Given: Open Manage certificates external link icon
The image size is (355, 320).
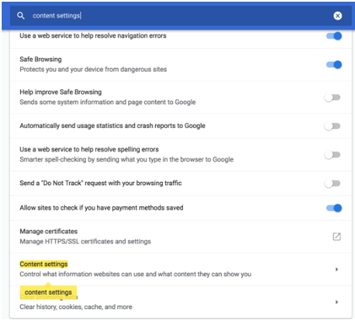Looking at the screenshot, I should pos(336,237).
